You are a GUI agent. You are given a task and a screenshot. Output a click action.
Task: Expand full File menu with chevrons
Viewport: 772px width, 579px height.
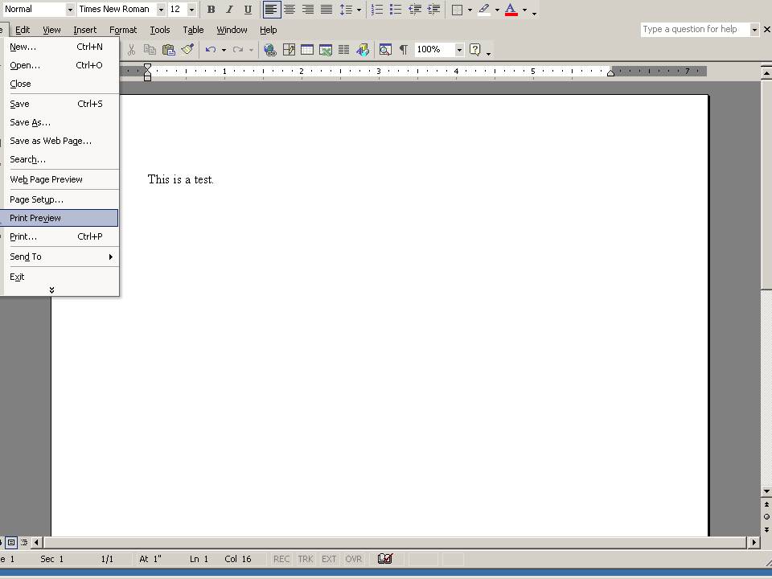coord(51,290)
